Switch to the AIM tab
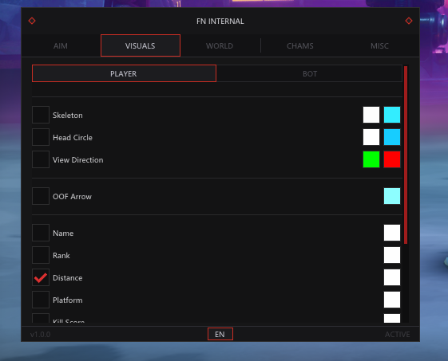 click(61, 45)
